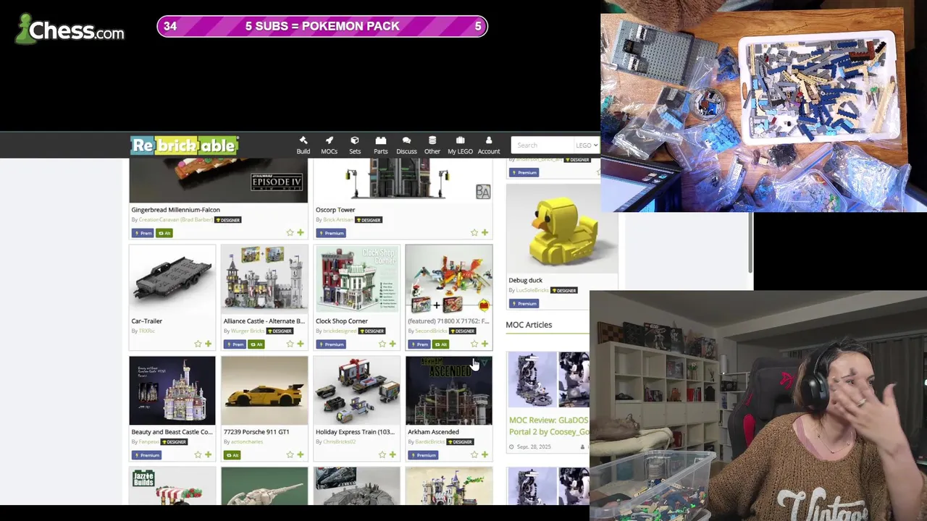927x521 pixels.
Task: Favorite Gingerbread Millennium-Falcon with the star
Action: [290, 233]
